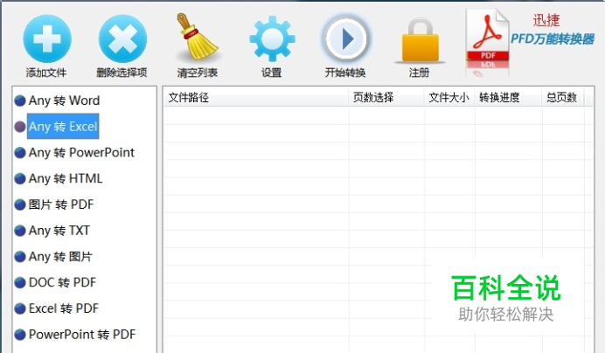Select Any 转 HTML mode
Image resolution: width=605 pixels, height=353 pixels.
click(66, 178)
